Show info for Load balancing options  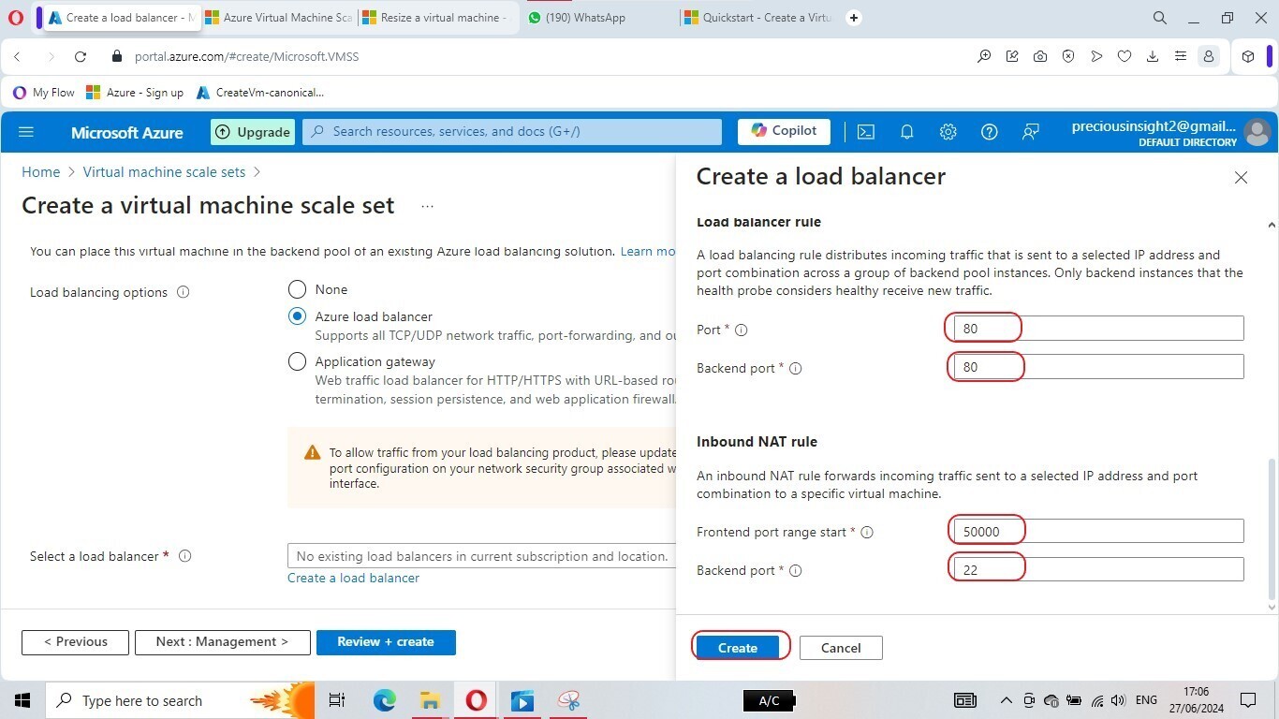point(184,292)
